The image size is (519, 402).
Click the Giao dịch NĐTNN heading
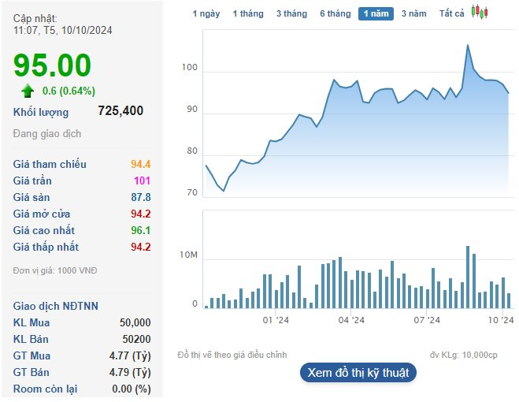click(55, 306)
